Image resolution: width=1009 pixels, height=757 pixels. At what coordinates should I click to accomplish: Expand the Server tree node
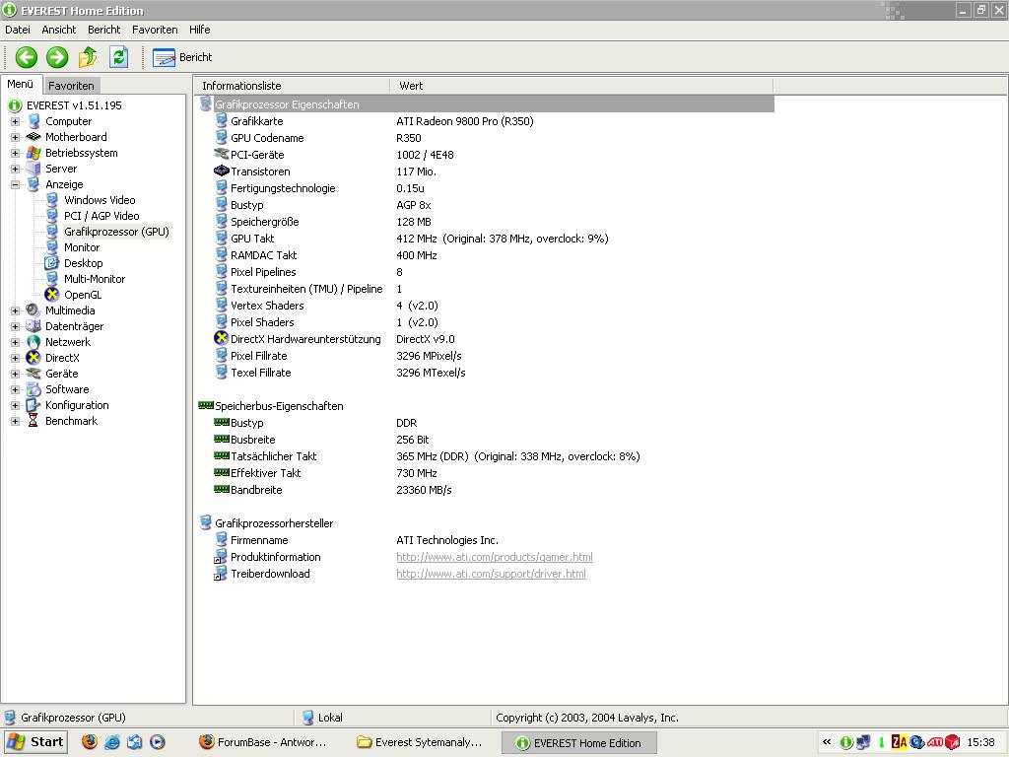[x=15, y=169]
